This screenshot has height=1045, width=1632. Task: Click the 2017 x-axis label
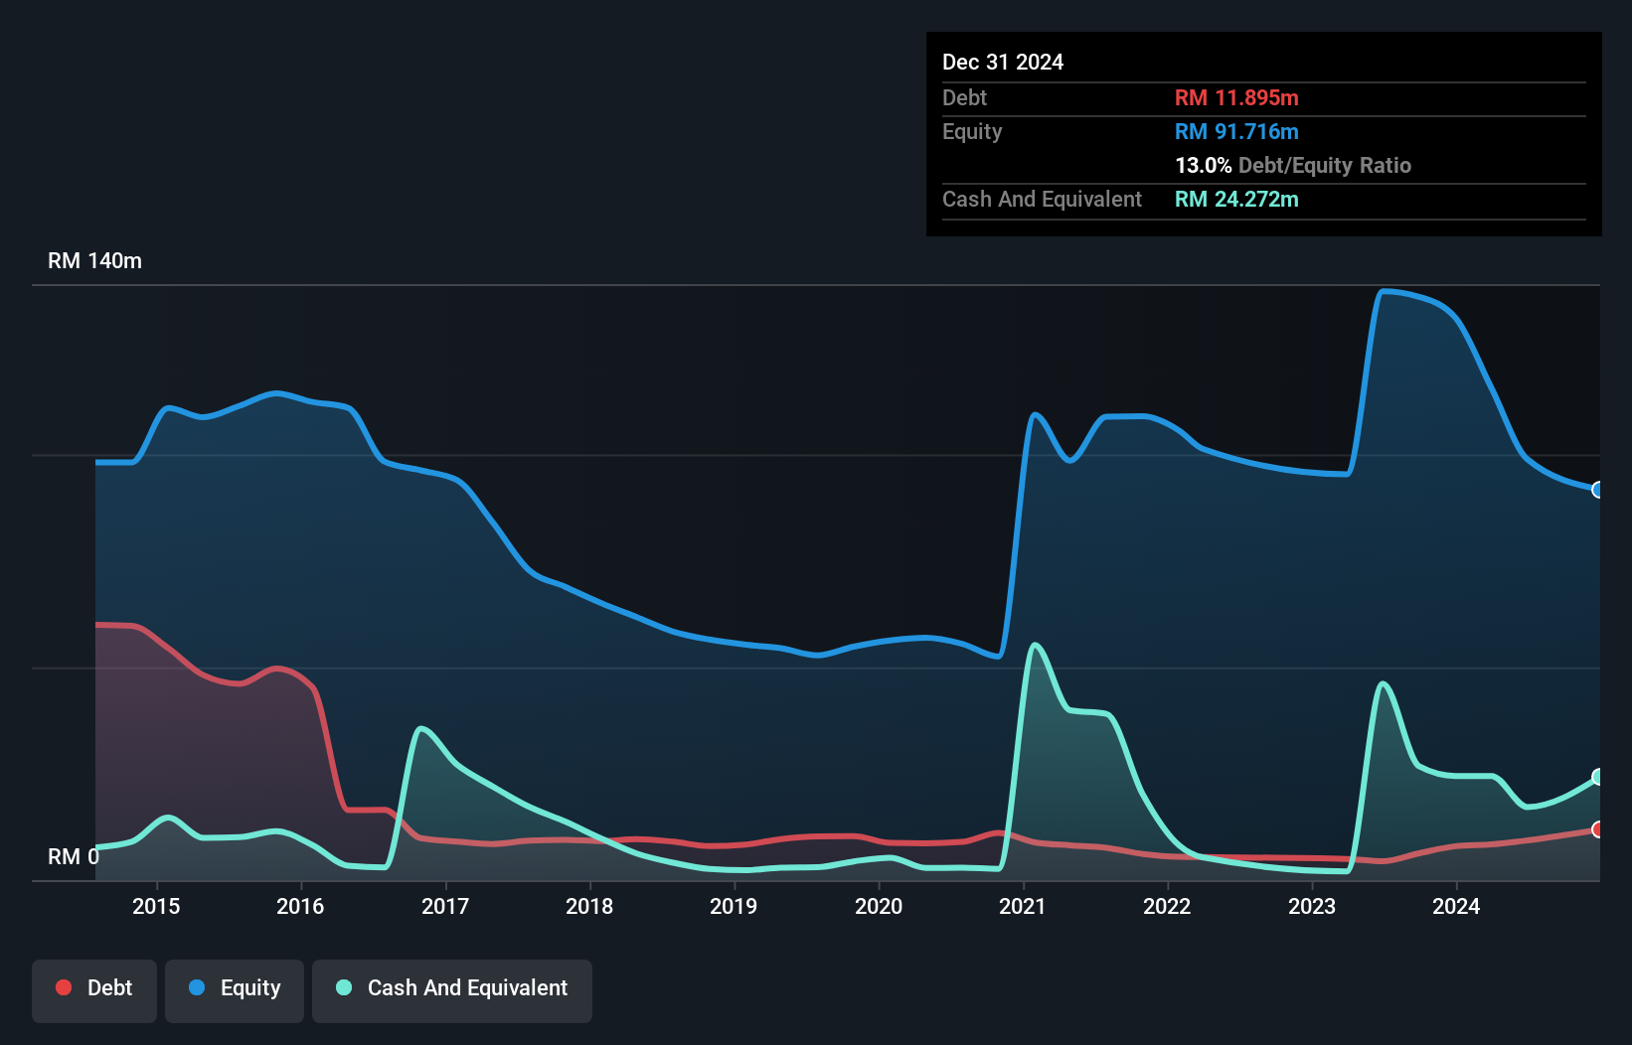pyautogui.click(x=445, y=906)
